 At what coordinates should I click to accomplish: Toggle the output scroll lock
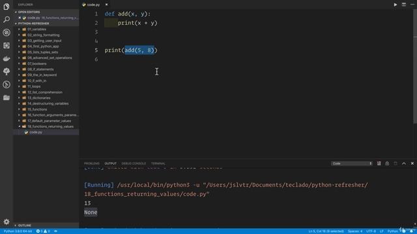387,163
